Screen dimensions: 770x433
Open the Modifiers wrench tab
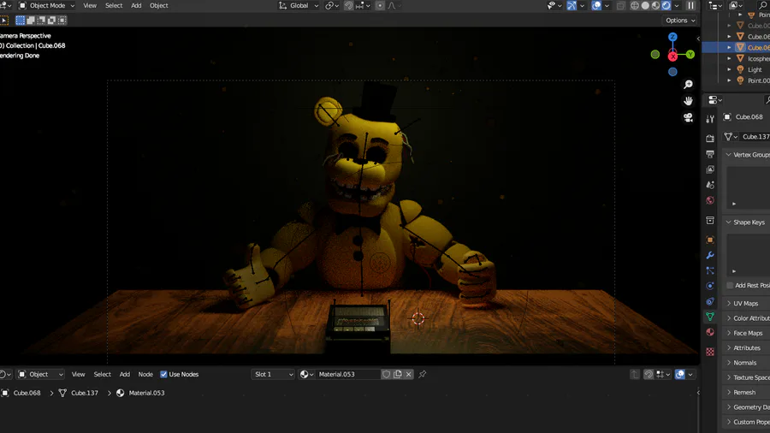point(710,255)
